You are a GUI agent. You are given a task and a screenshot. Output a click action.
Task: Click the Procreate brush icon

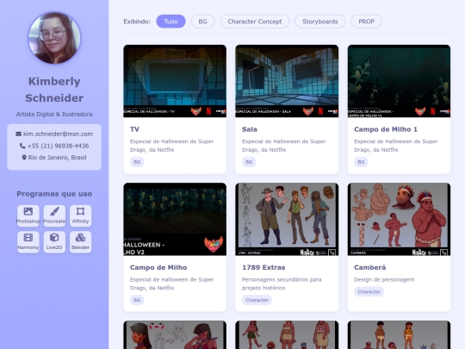[x=54, y=212]
